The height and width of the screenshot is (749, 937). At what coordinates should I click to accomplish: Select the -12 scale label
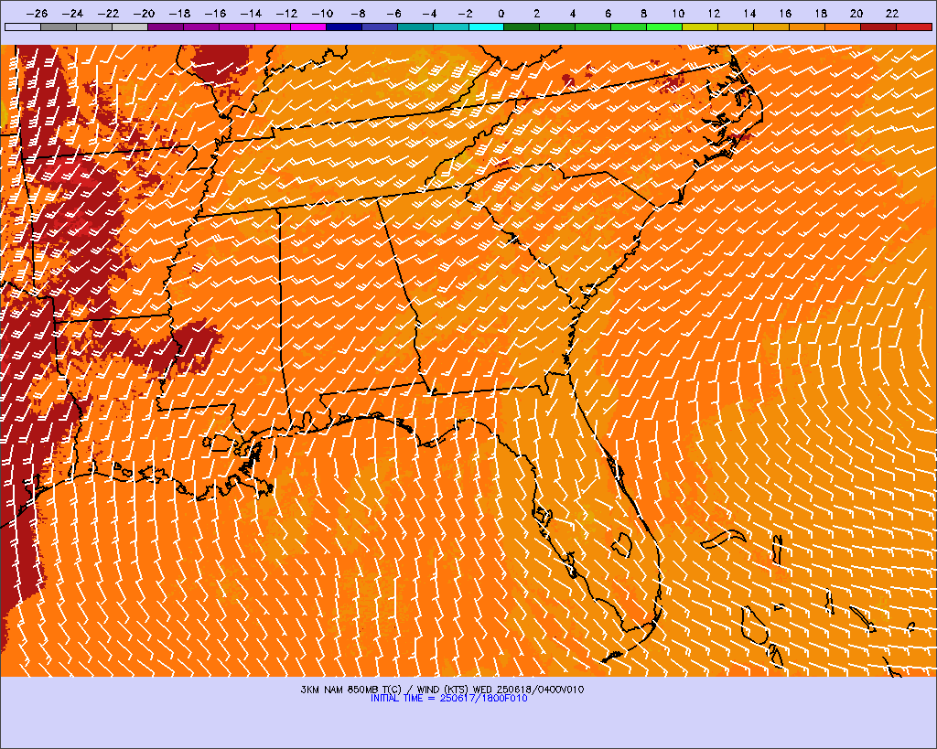tap(286, 13)
